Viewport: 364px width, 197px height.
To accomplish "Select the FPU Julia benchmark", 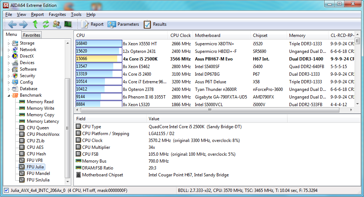I will [35, 167].
